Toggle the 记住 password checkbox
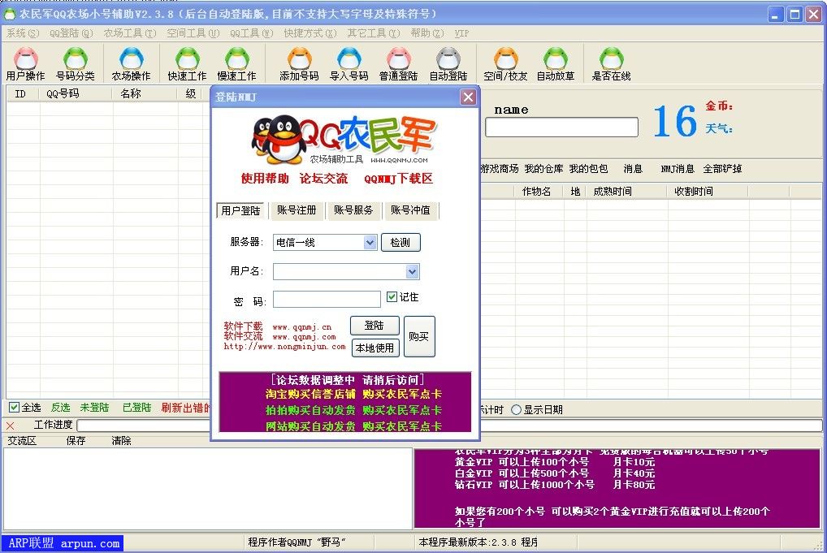 [x=392, y=296]
